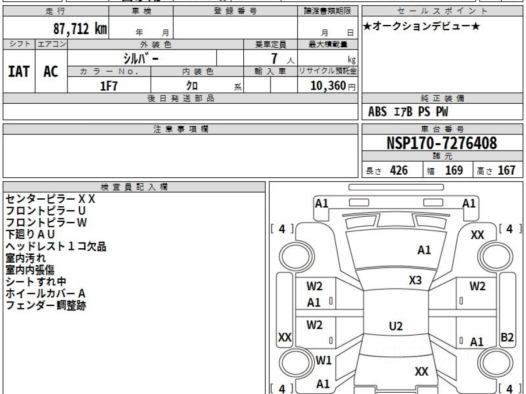The image size is (526, 394).
Task: Click the note フロントピラーU
Action: 46,211
